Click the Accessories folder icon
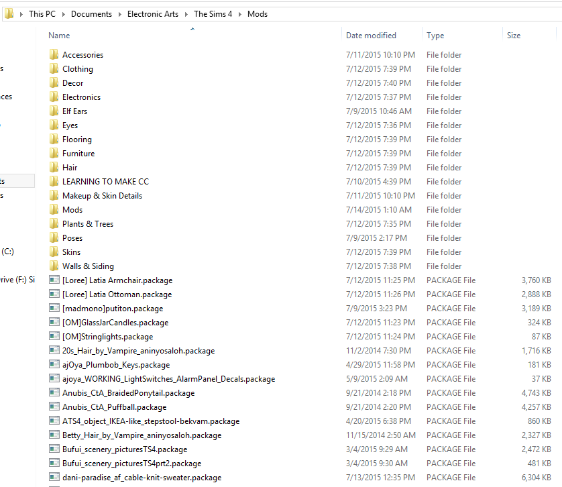562x487 pixels. tap(54, 54)
